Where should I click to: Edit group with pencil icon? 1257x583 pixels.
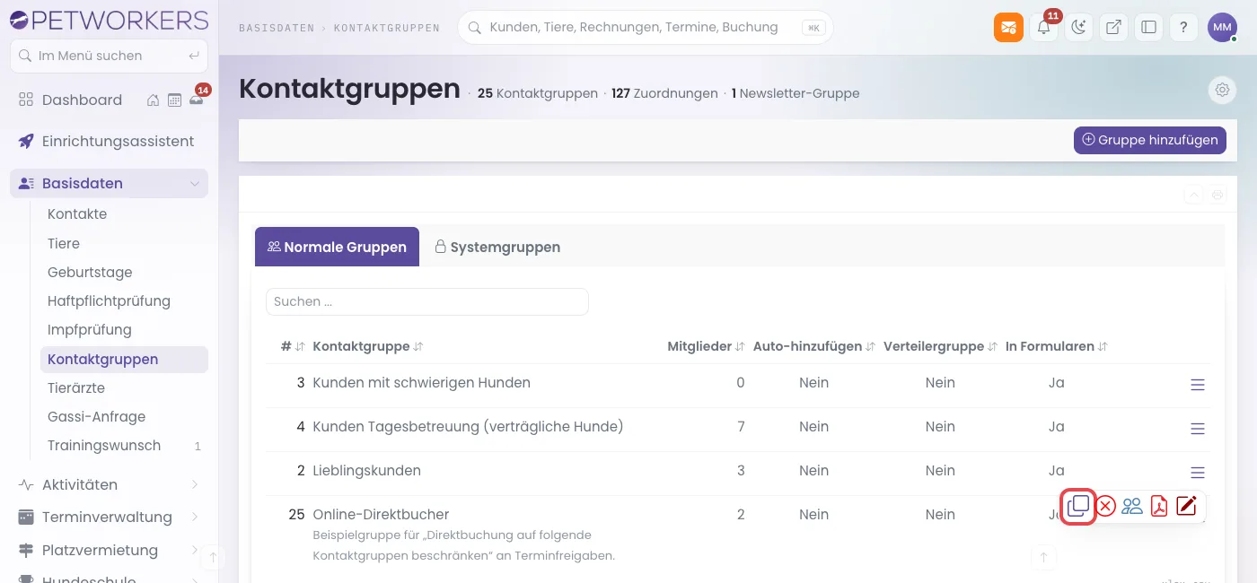(1186, 506)
